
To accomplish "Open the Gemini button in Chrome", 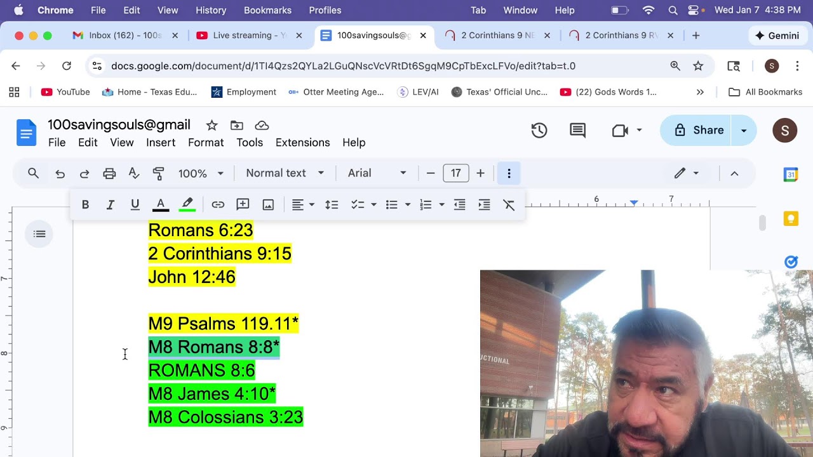I will (x=777, y=36).
